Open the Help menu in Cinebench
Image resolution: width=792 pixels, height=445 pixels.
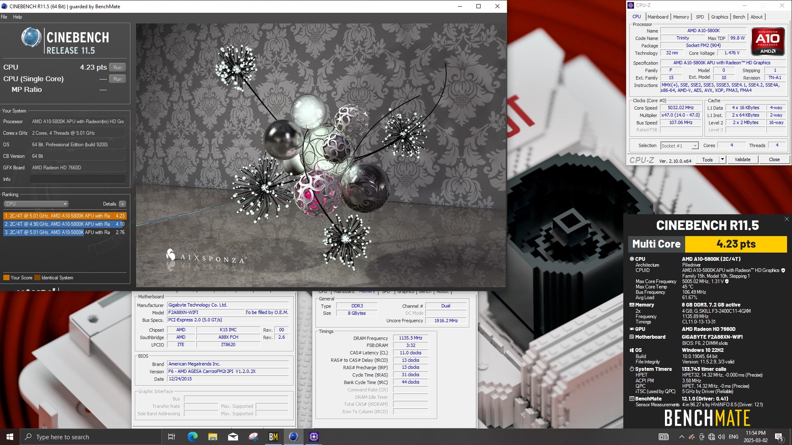point(17,17)
